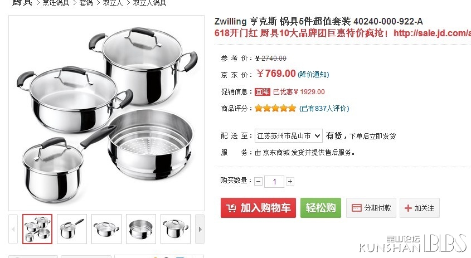Open the delivery region dropdown 江苏苏州市昆山市
Image resolution: width=471 pixels, height=258 pixels.
click(288, 136)
